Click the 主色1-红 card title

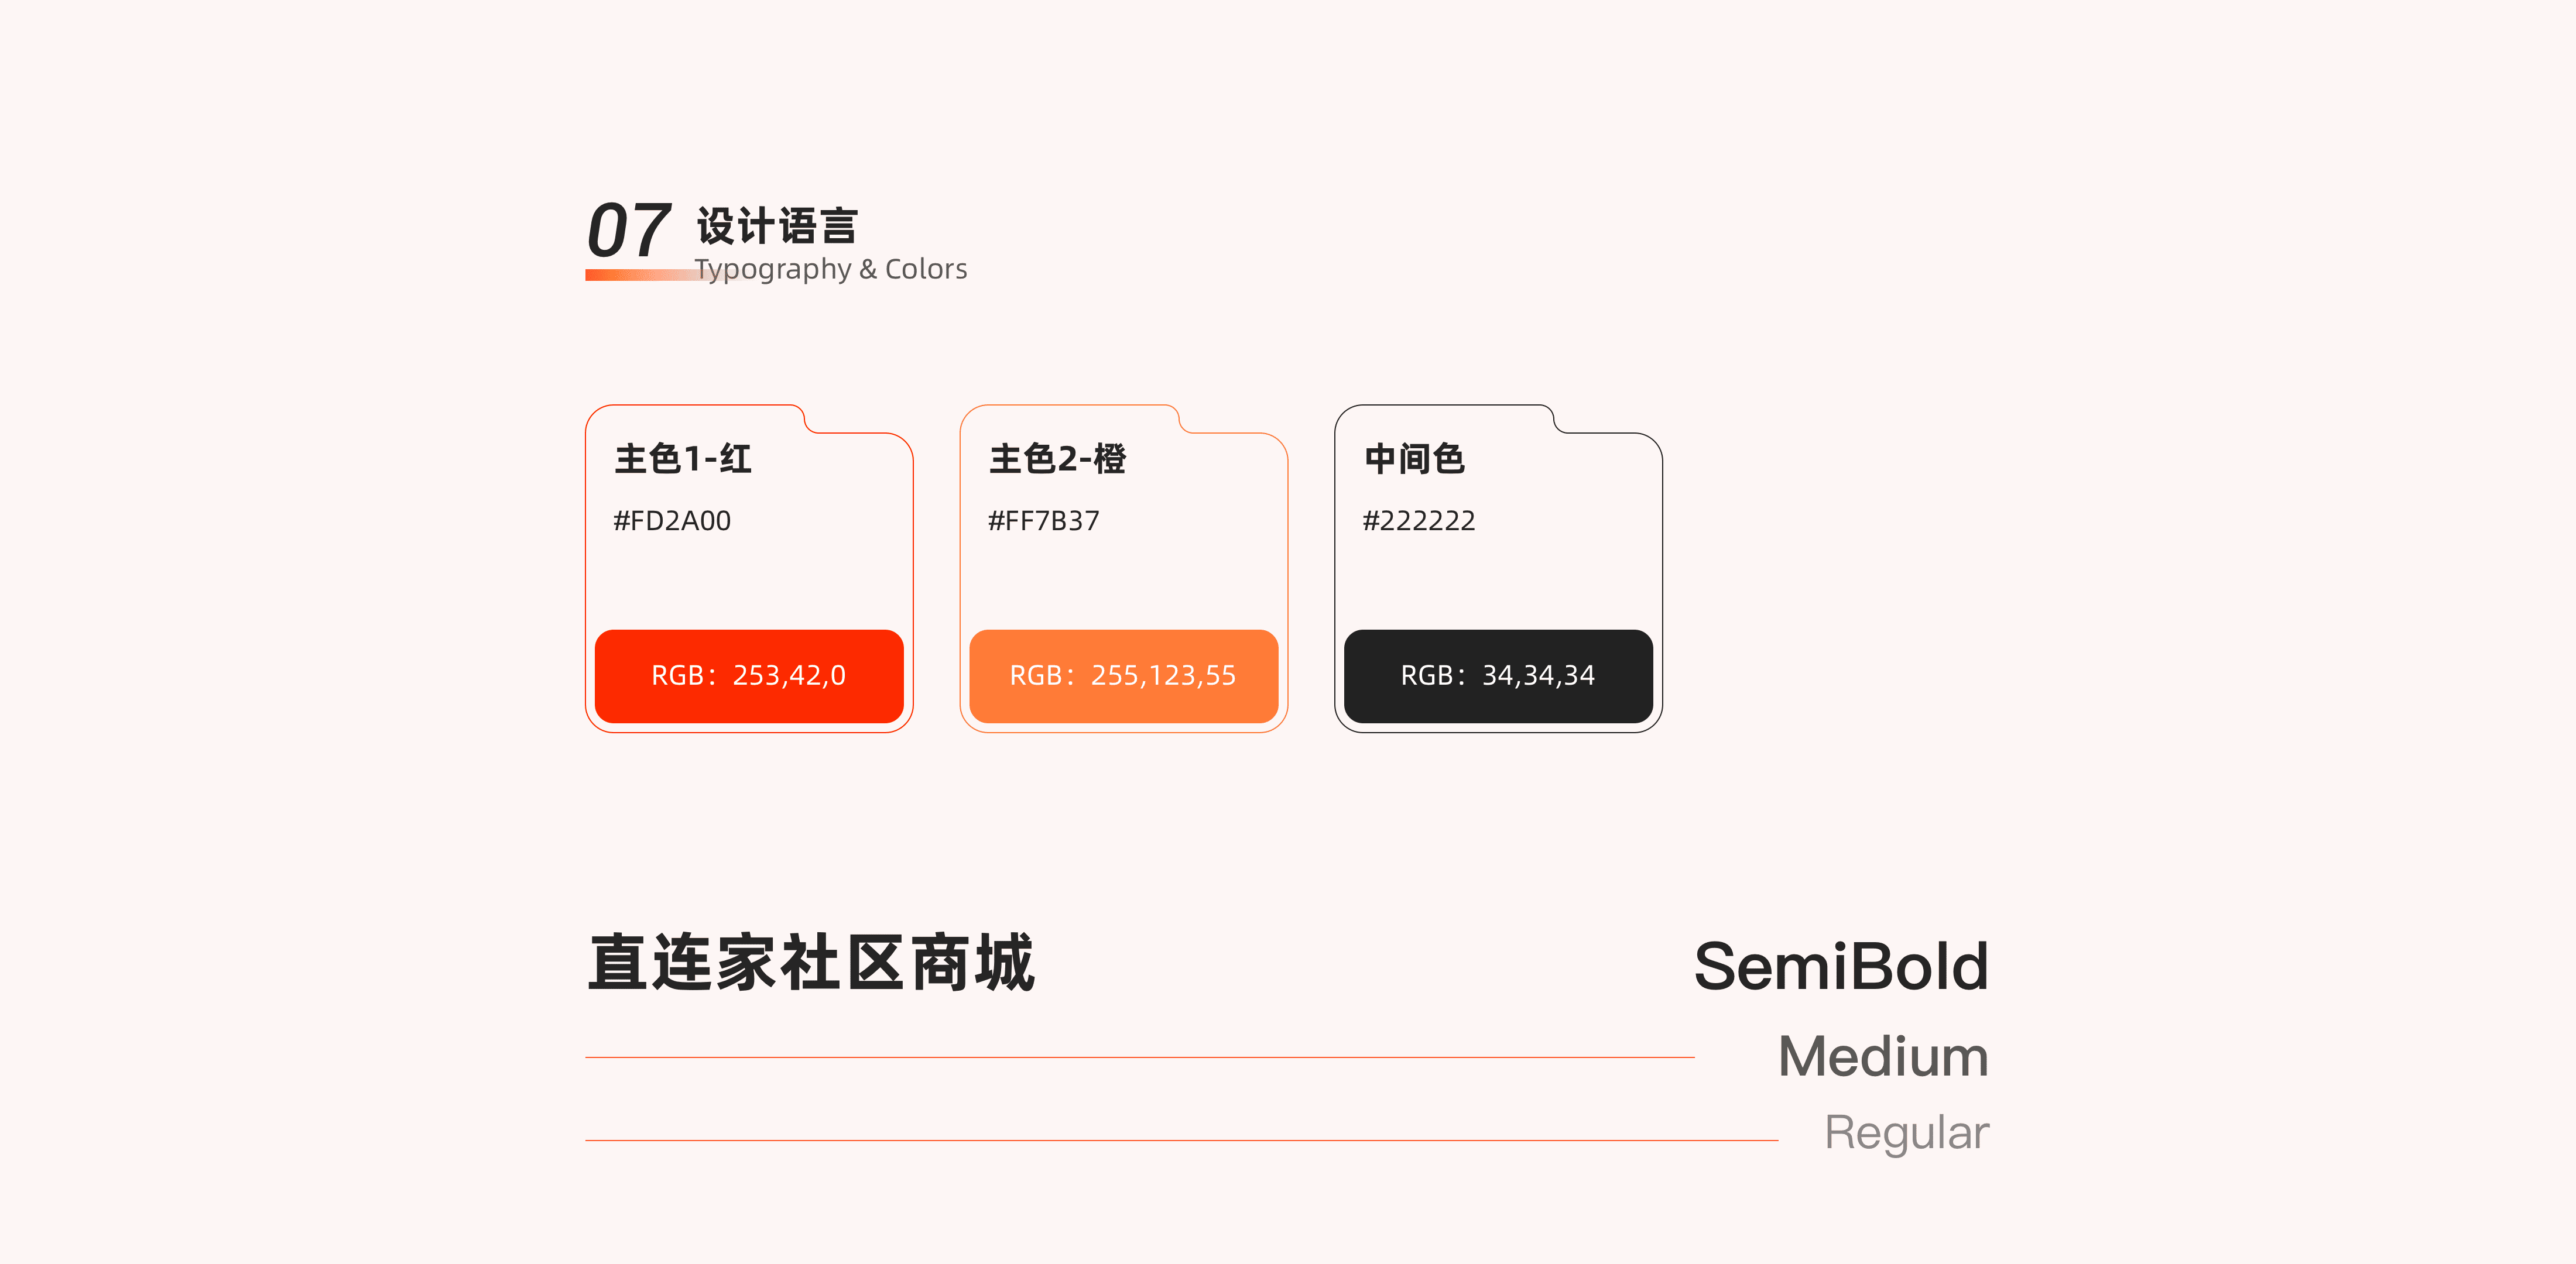[x=683, y=459]
